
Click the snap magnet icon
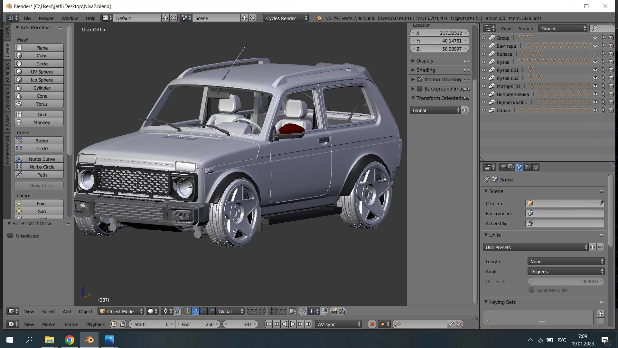coord(303,311)
